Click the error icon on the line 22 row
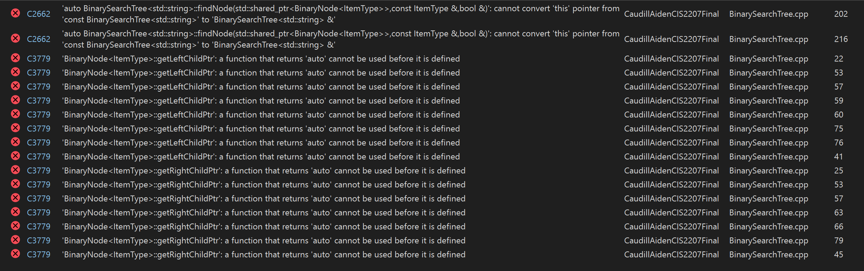Screen dimensions: 864x271 pos(15,58)
